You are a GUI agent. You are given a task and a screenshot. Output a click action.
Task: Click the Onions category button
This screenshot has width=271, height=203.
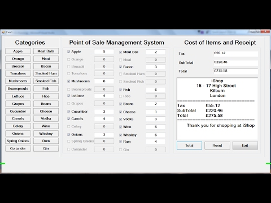18,134
